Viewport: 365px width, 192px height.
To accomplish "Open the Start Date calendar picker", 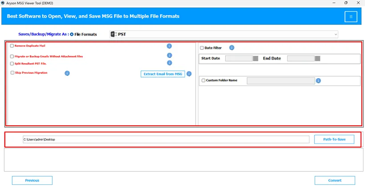I will tap(255, 58).
